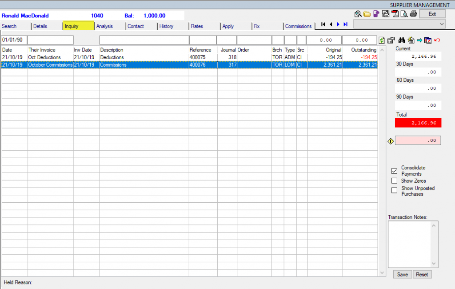Image resolution: width=455 pixels, height=289 pixels.
Task: Click the Their Invoice filter field
Action: [x=51, y=40]
